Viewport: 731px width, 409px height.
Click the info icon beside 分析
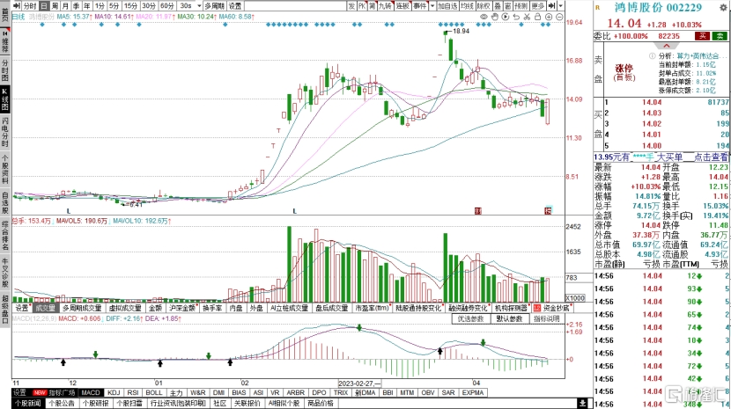coord(653,56)
